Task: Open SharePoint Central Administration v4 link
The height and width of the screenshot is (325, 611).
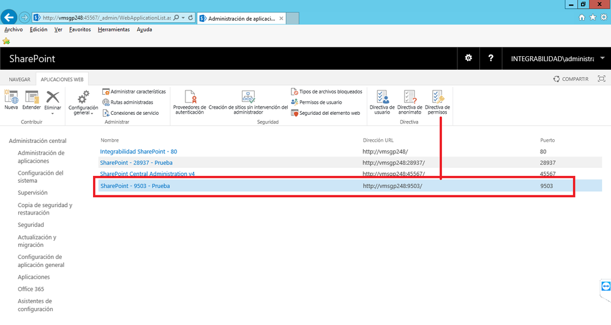Action: [148, 173]
